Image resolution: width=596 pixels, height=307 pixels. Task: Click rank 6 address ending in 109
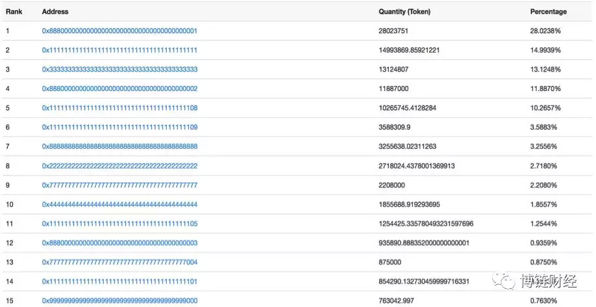point(119,127)
